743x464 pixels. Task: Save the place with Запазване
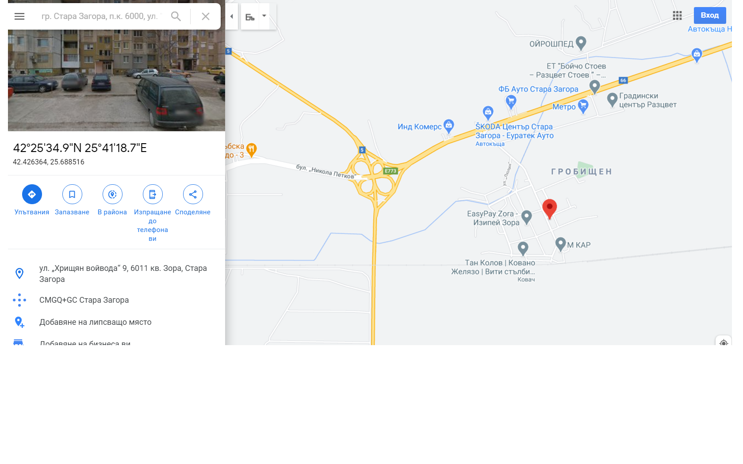[72, 194]
